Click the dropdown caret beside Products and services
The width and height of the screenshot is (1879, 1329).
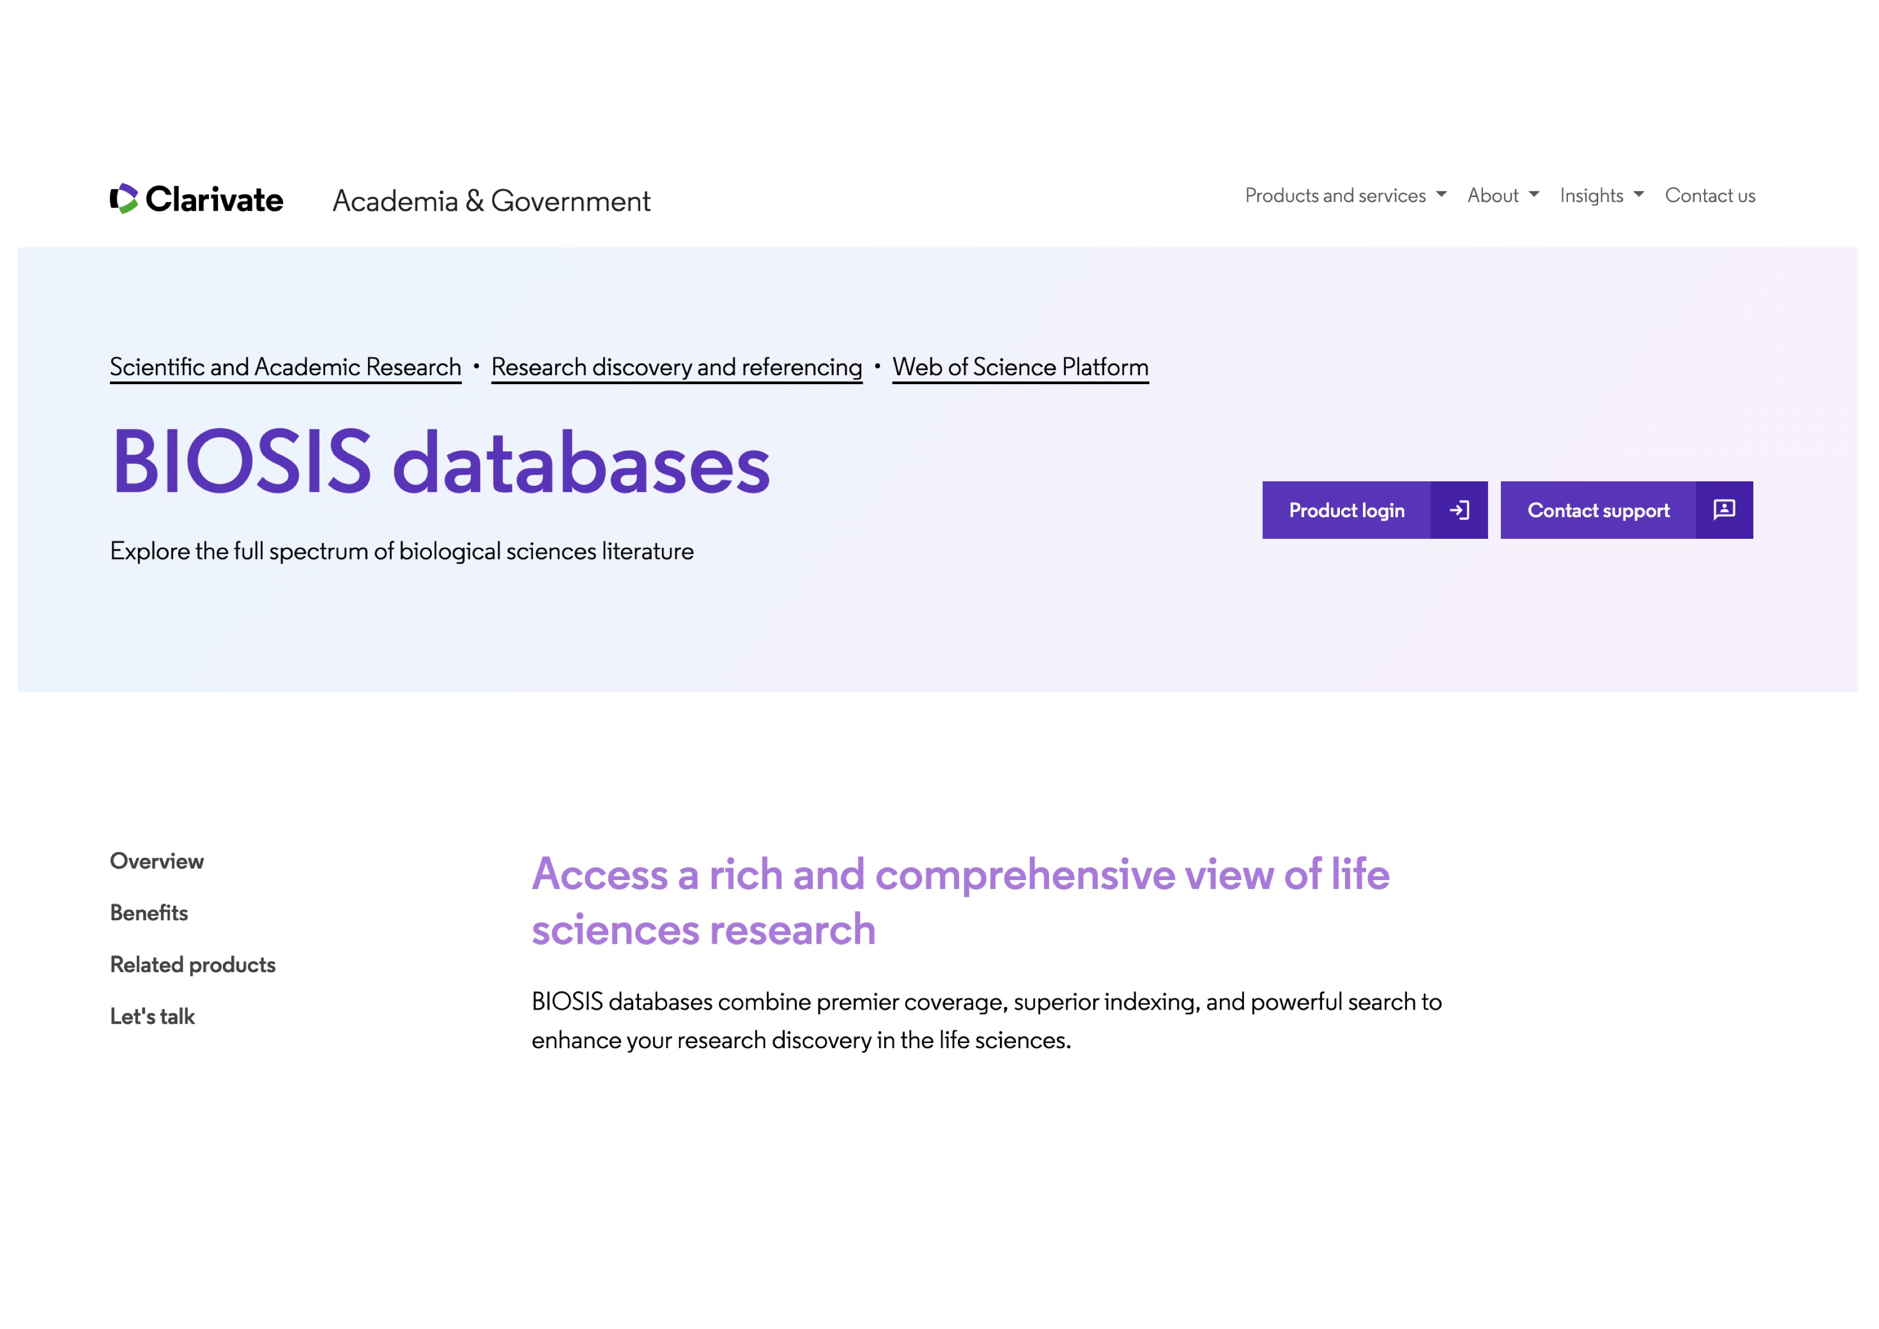coord(1441,195)
